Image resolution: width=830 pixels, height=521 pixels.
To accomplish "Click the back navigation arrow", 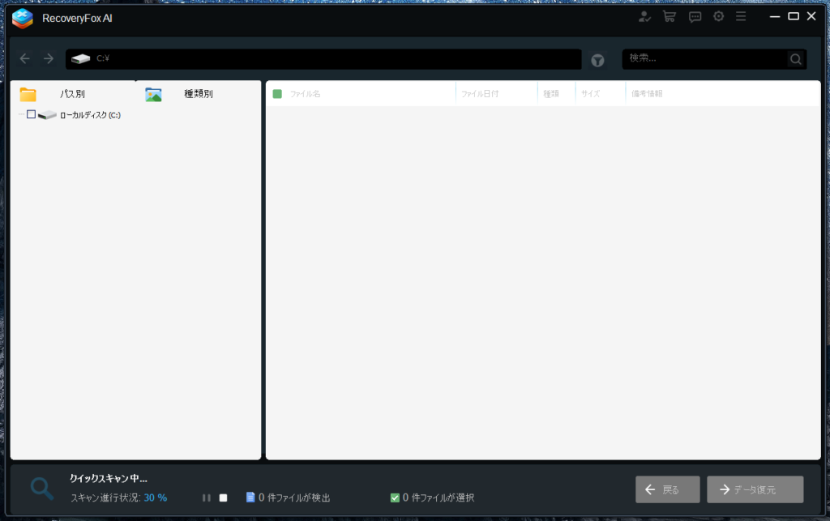I will coord(25,59).
